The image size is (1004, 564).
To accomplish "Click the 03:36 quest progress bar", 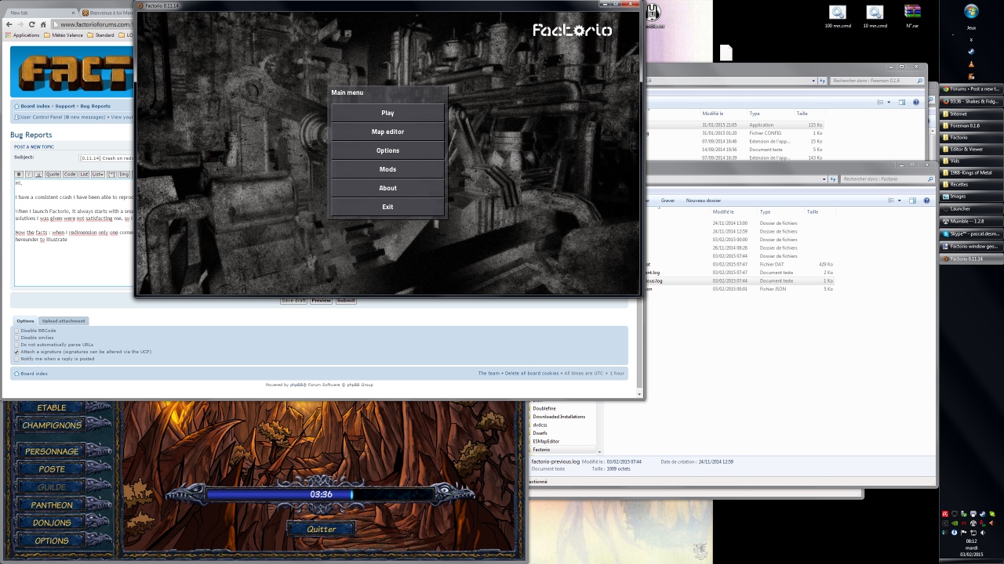I will [321, 494].
